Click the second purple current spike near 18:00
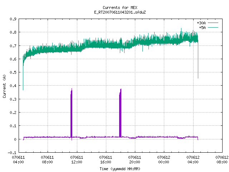 [120, 113]
